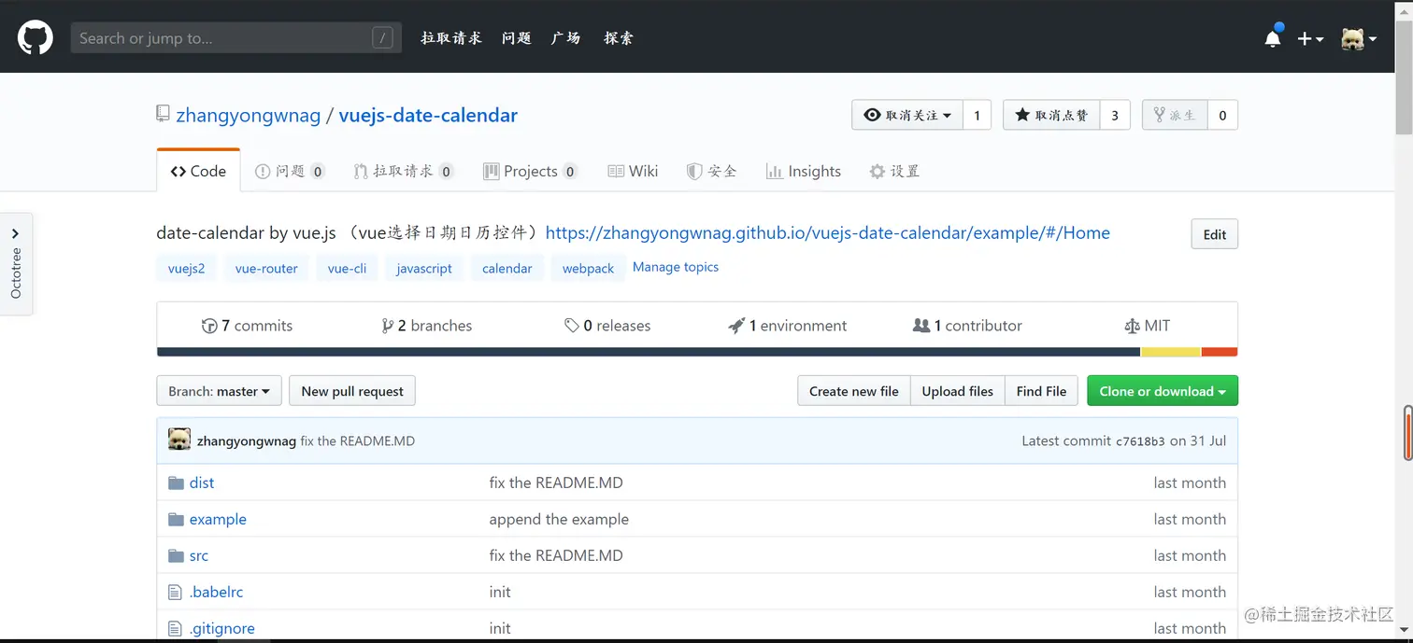Open latest commit message fix the README.MD
1413x643 pixels.
click(358, 441)
